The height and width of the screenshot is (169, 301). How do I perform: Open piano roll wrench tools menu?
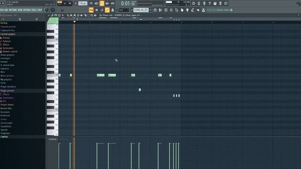click(52, 15)
